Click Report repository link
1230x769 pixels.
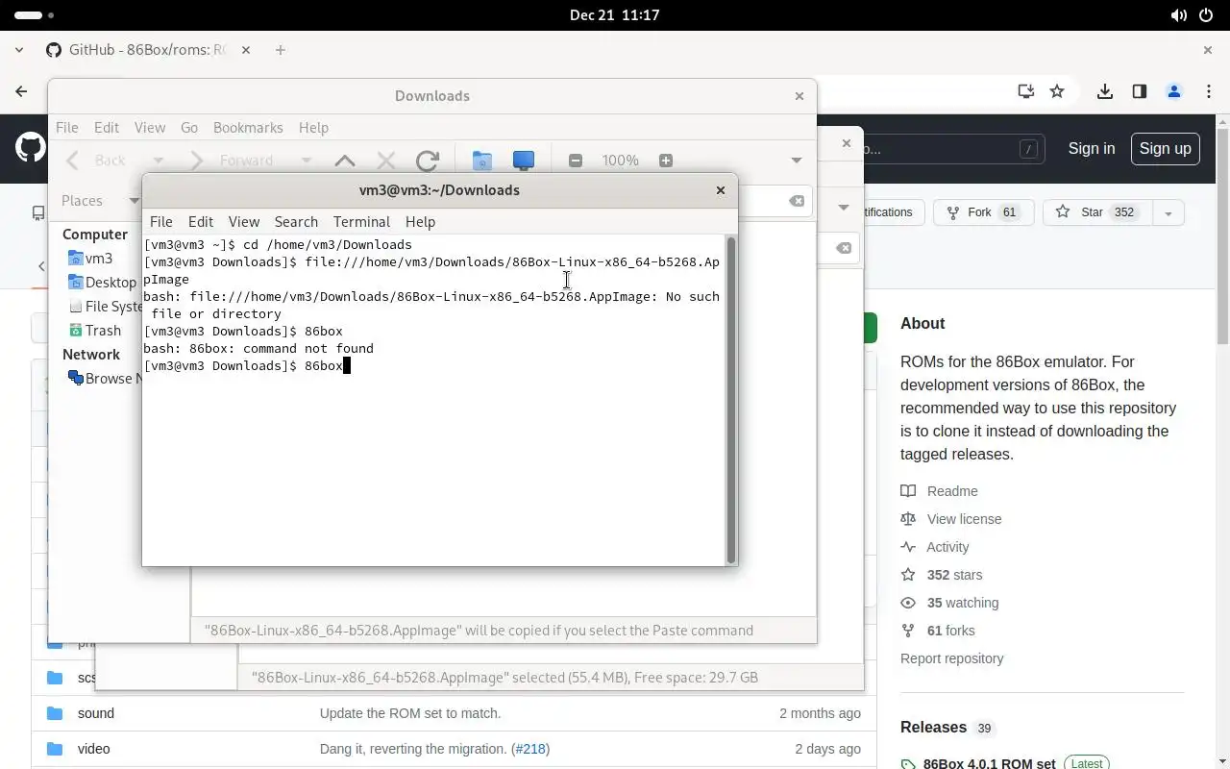[951, 658]
